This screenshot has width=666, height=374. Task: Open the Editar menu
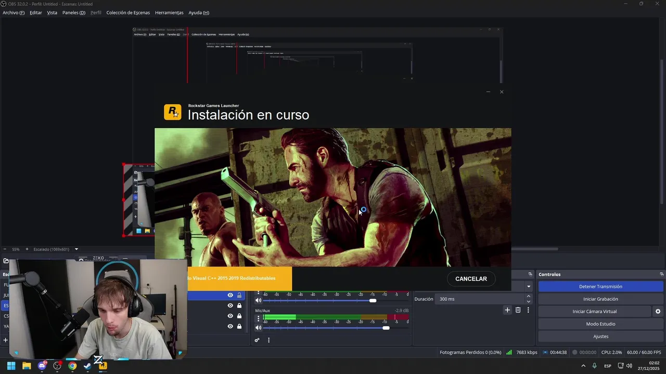click(x=36, y=12)
